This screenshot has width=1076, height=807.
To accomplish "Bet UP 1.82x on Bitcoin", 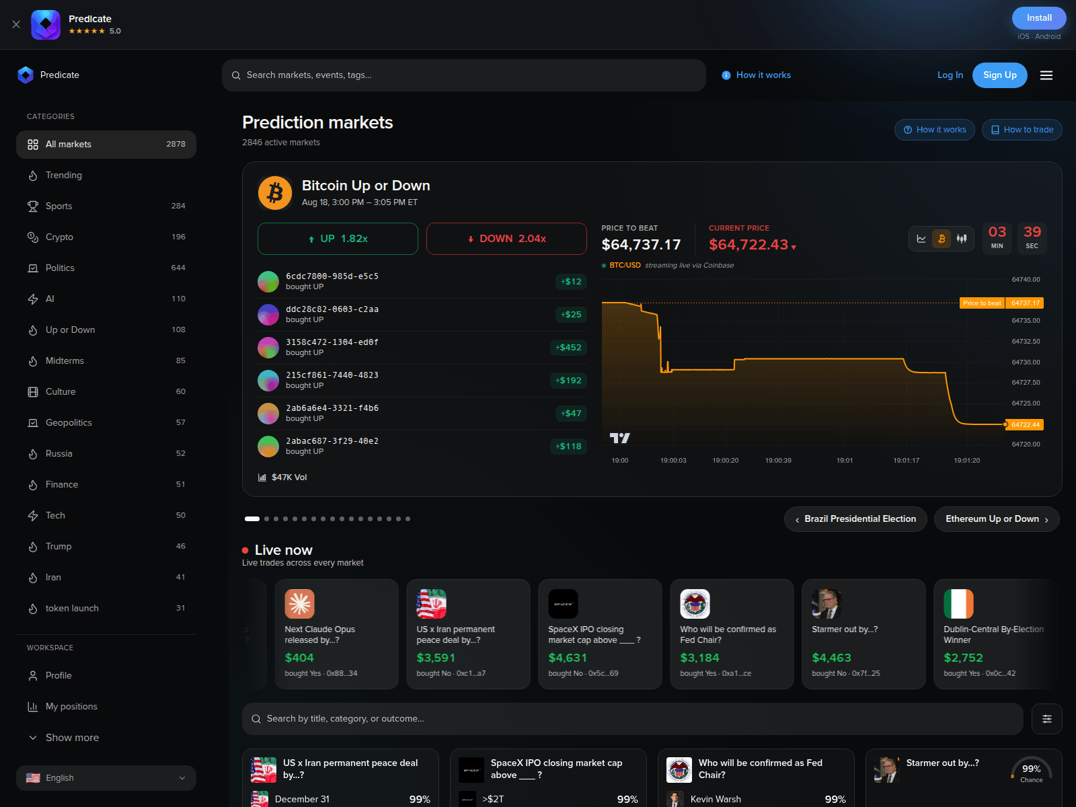I will click(338, 239).
